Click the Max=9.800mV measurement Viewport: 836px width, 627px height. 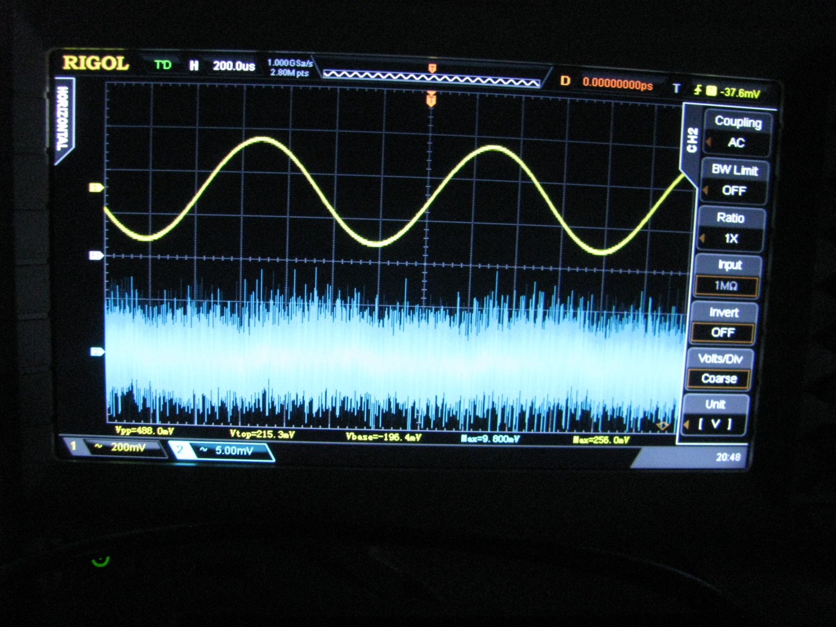(490, 438)
